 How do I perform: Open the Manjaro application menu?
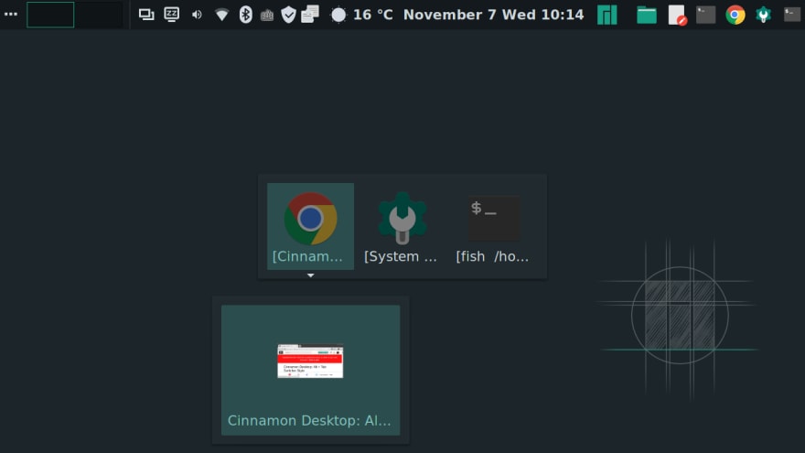(x=606, y=15)
